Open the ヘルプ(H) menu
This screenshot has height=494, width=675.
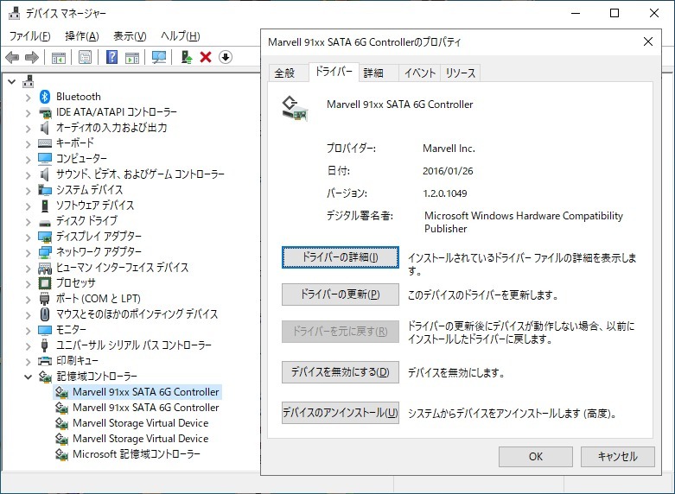tap(181, 36)
